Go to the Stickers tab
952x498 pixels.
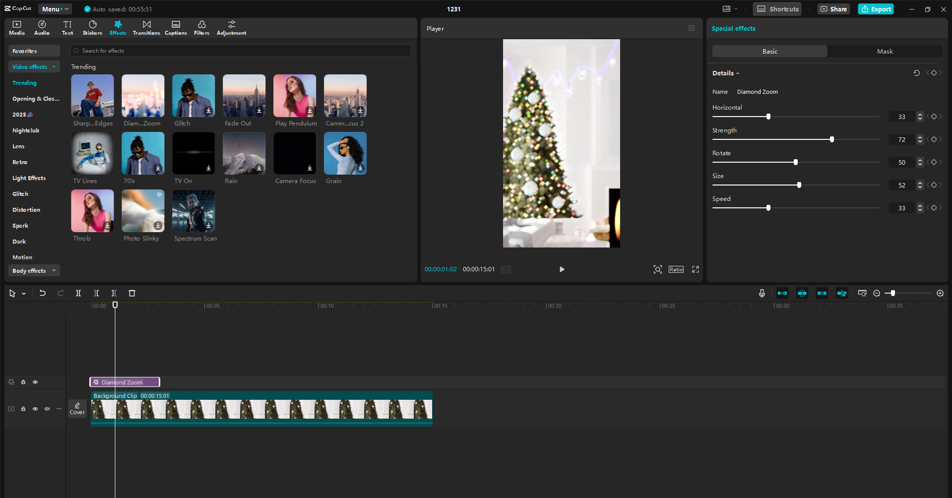click(x=93, y=28)
